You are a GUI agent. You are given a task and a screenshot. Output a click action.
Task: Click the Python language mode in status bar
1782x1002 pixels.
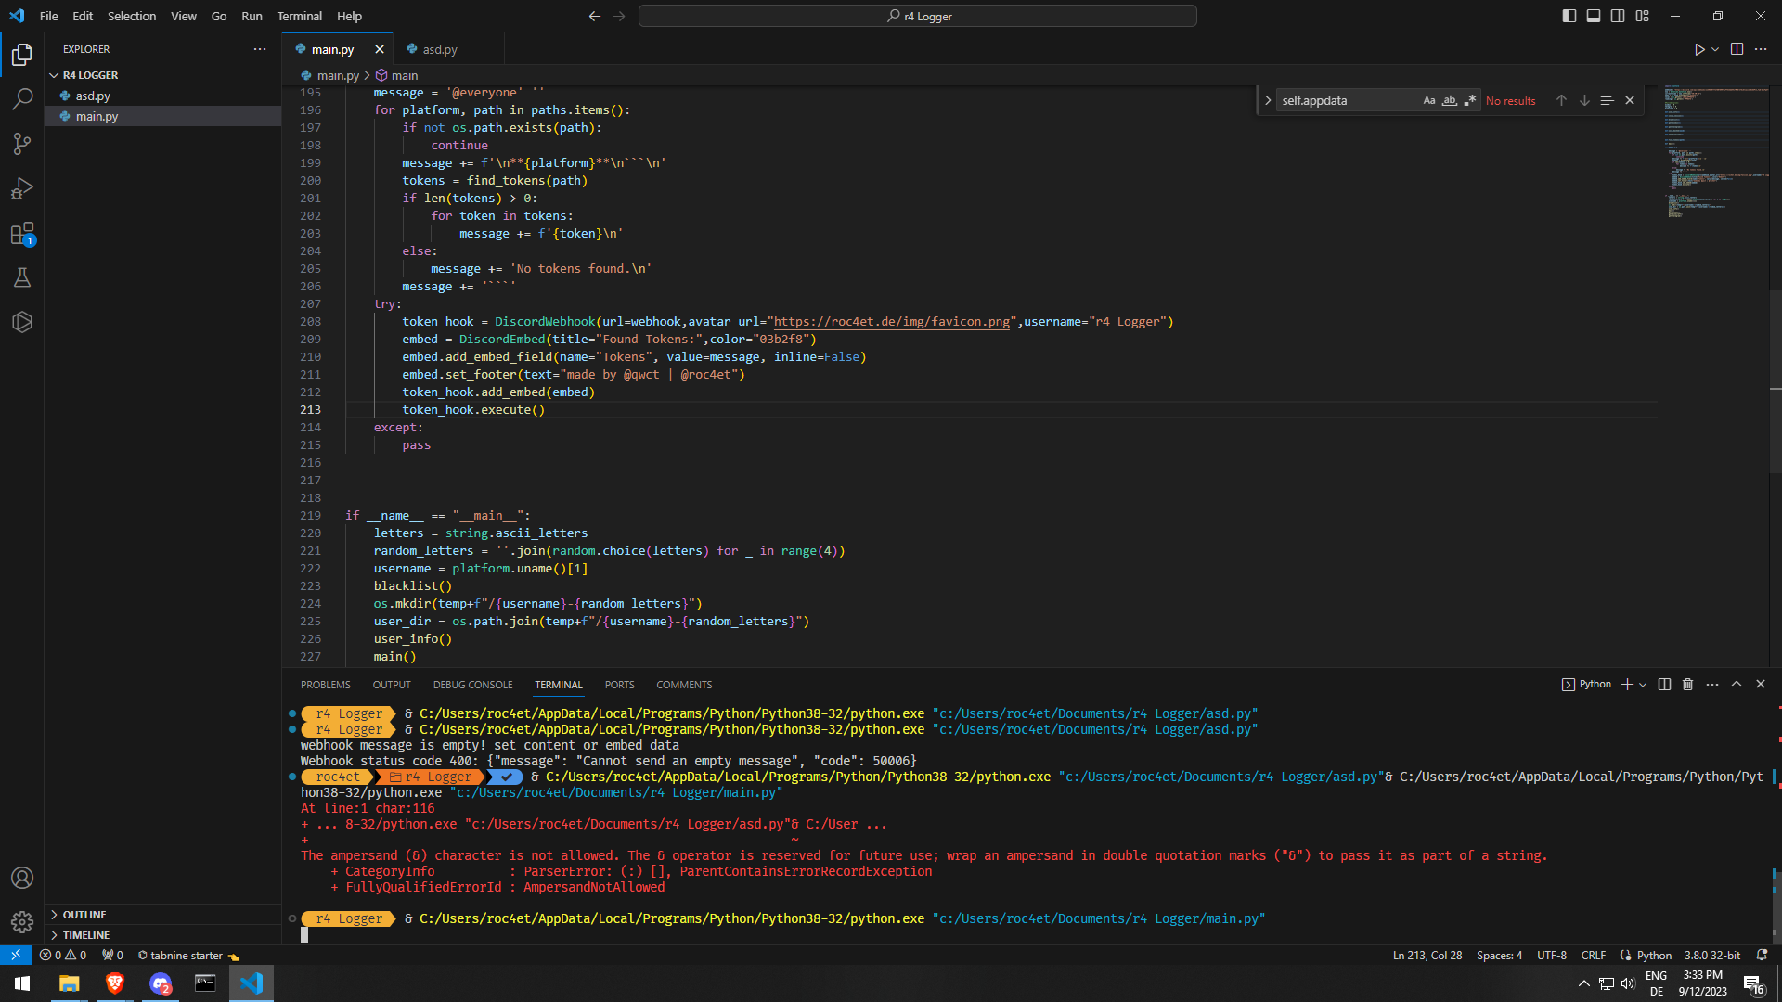1653,955
